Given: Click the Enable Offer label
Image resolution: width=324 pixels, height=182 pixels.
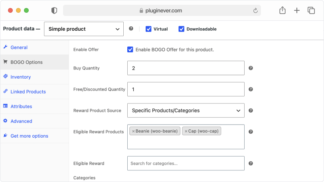Looking at the screenshot, I should 86,49.
